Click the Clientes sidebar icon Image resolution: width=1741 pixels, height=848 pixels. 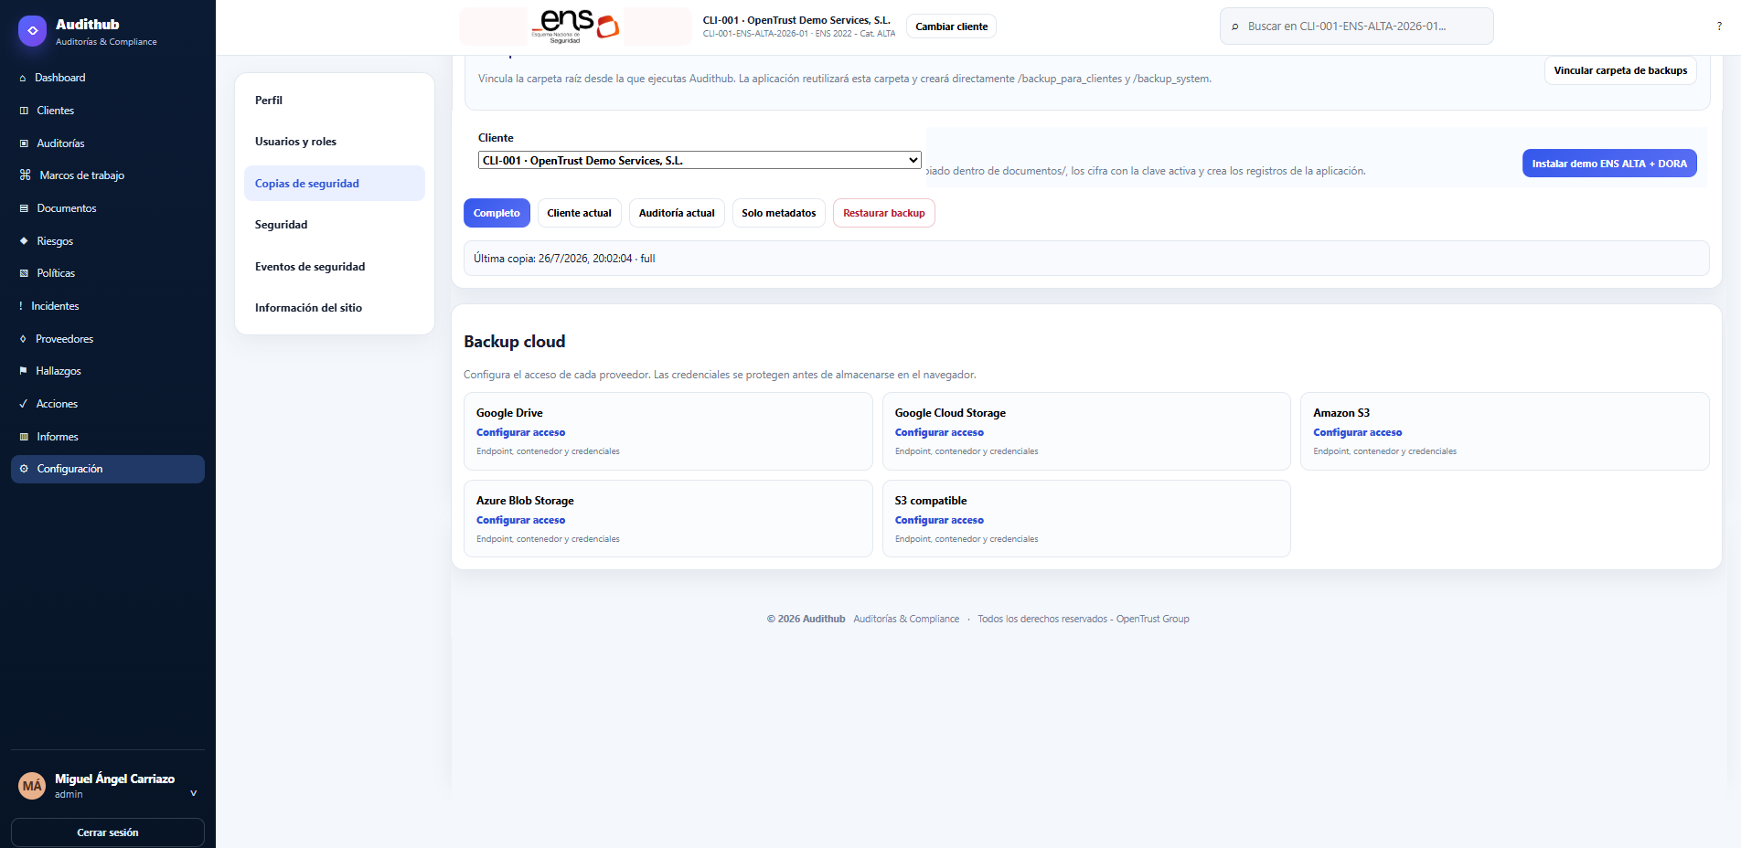pyautogui.click(x=24, y=111)
